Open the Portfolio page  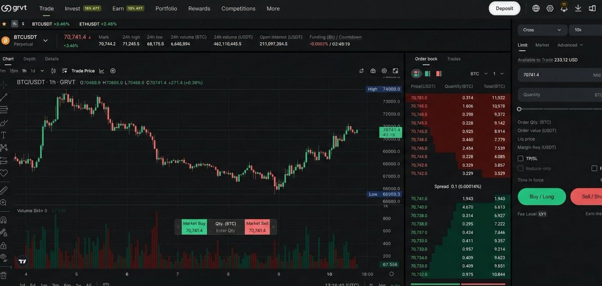[x=166, y=9]
